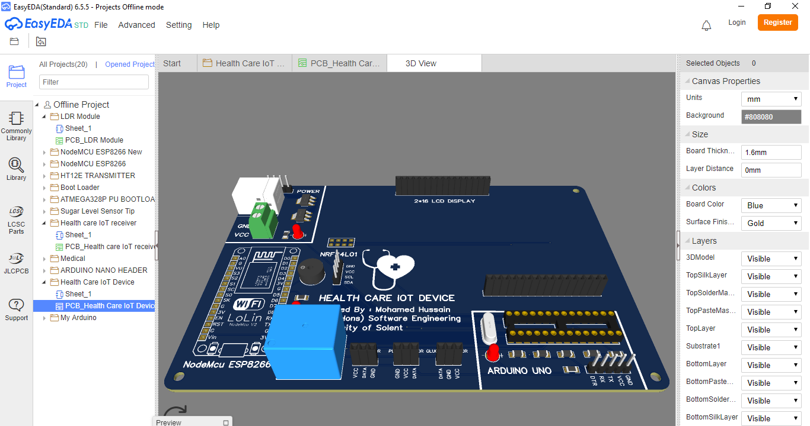Toggle TopPasteMask layer visibility dropdown
Viewport: 810px width, 426px height.
pyautogui.click(x=771, y=312)
